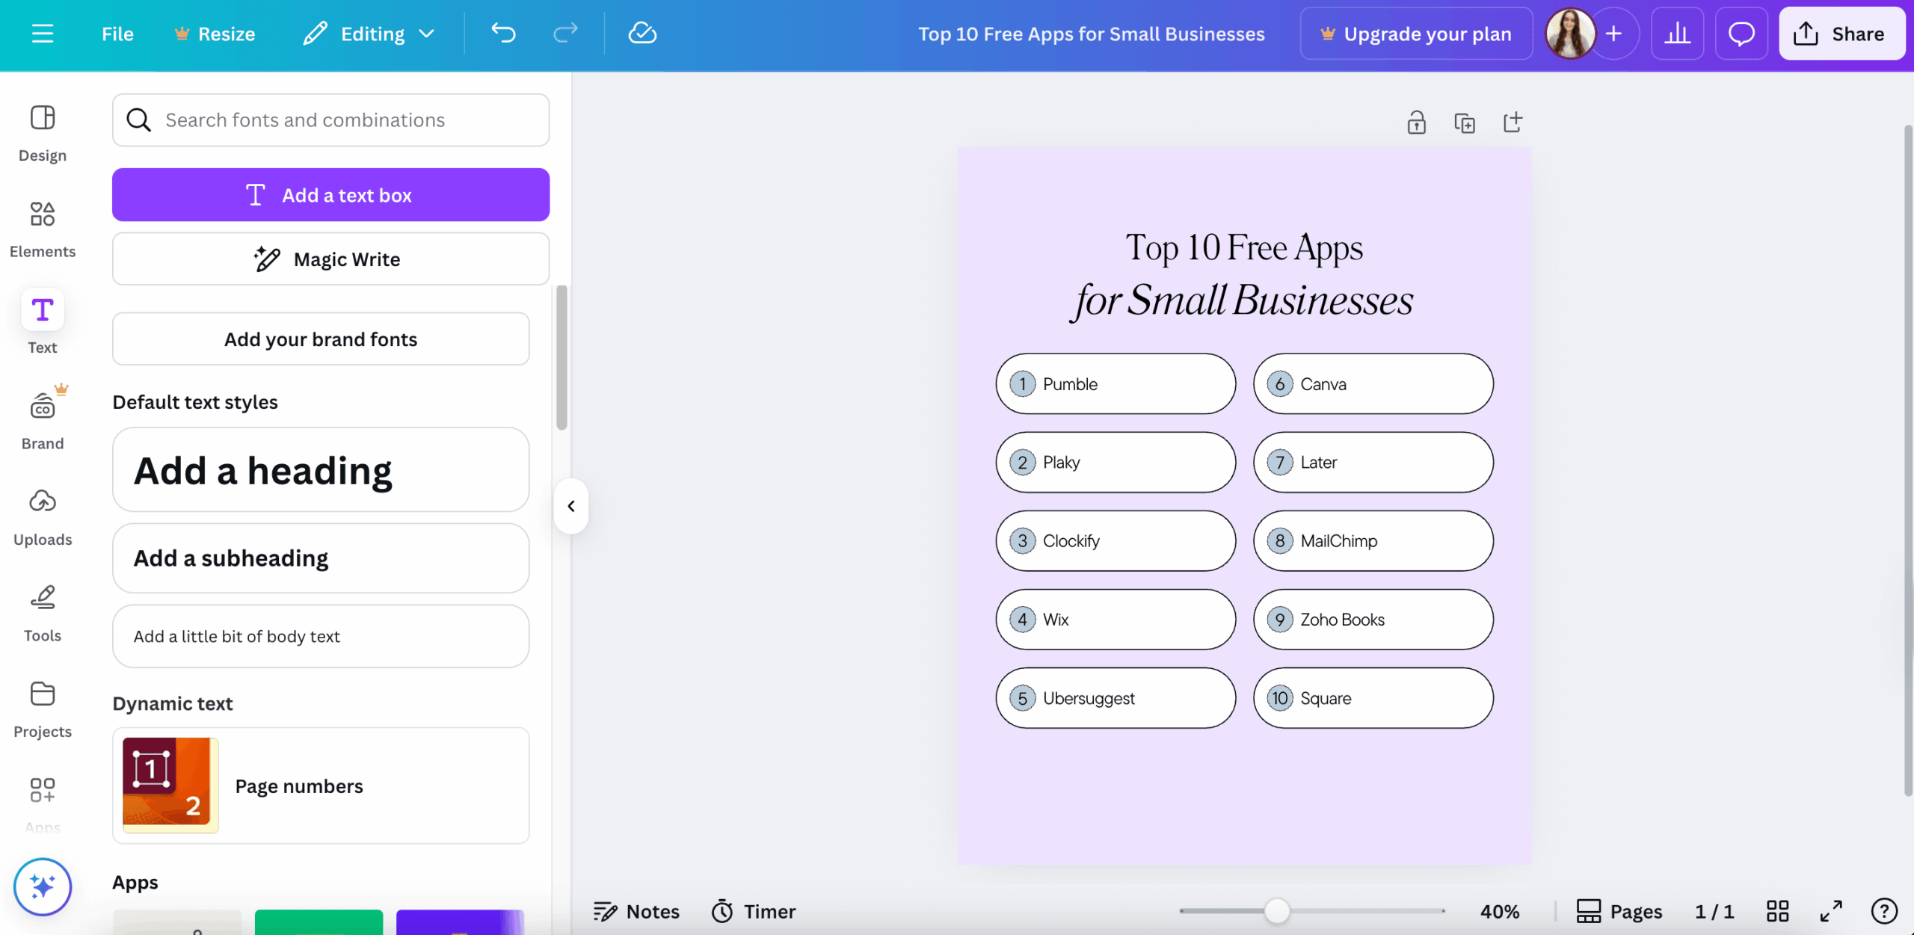
Task: Select the Pumble list item
Action: [x=1116, y=384]
